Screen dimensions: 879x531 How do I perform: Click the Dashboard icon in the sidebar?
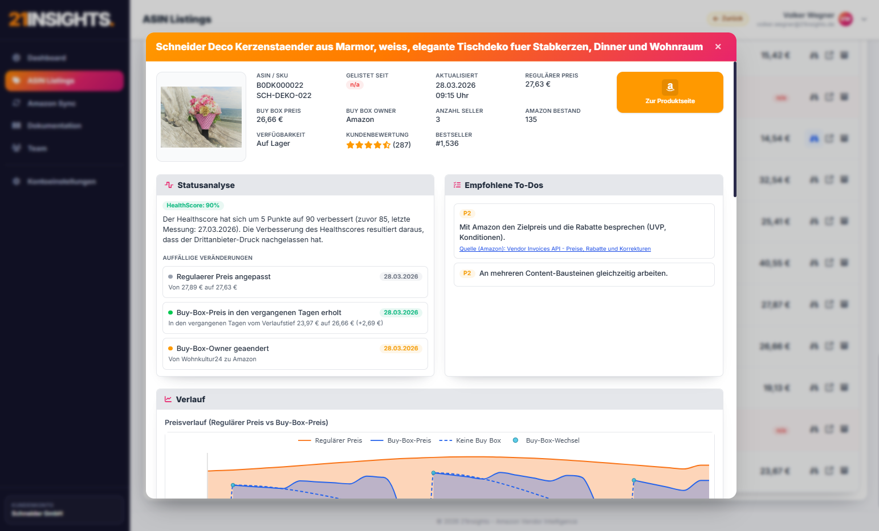coord(17,58)
